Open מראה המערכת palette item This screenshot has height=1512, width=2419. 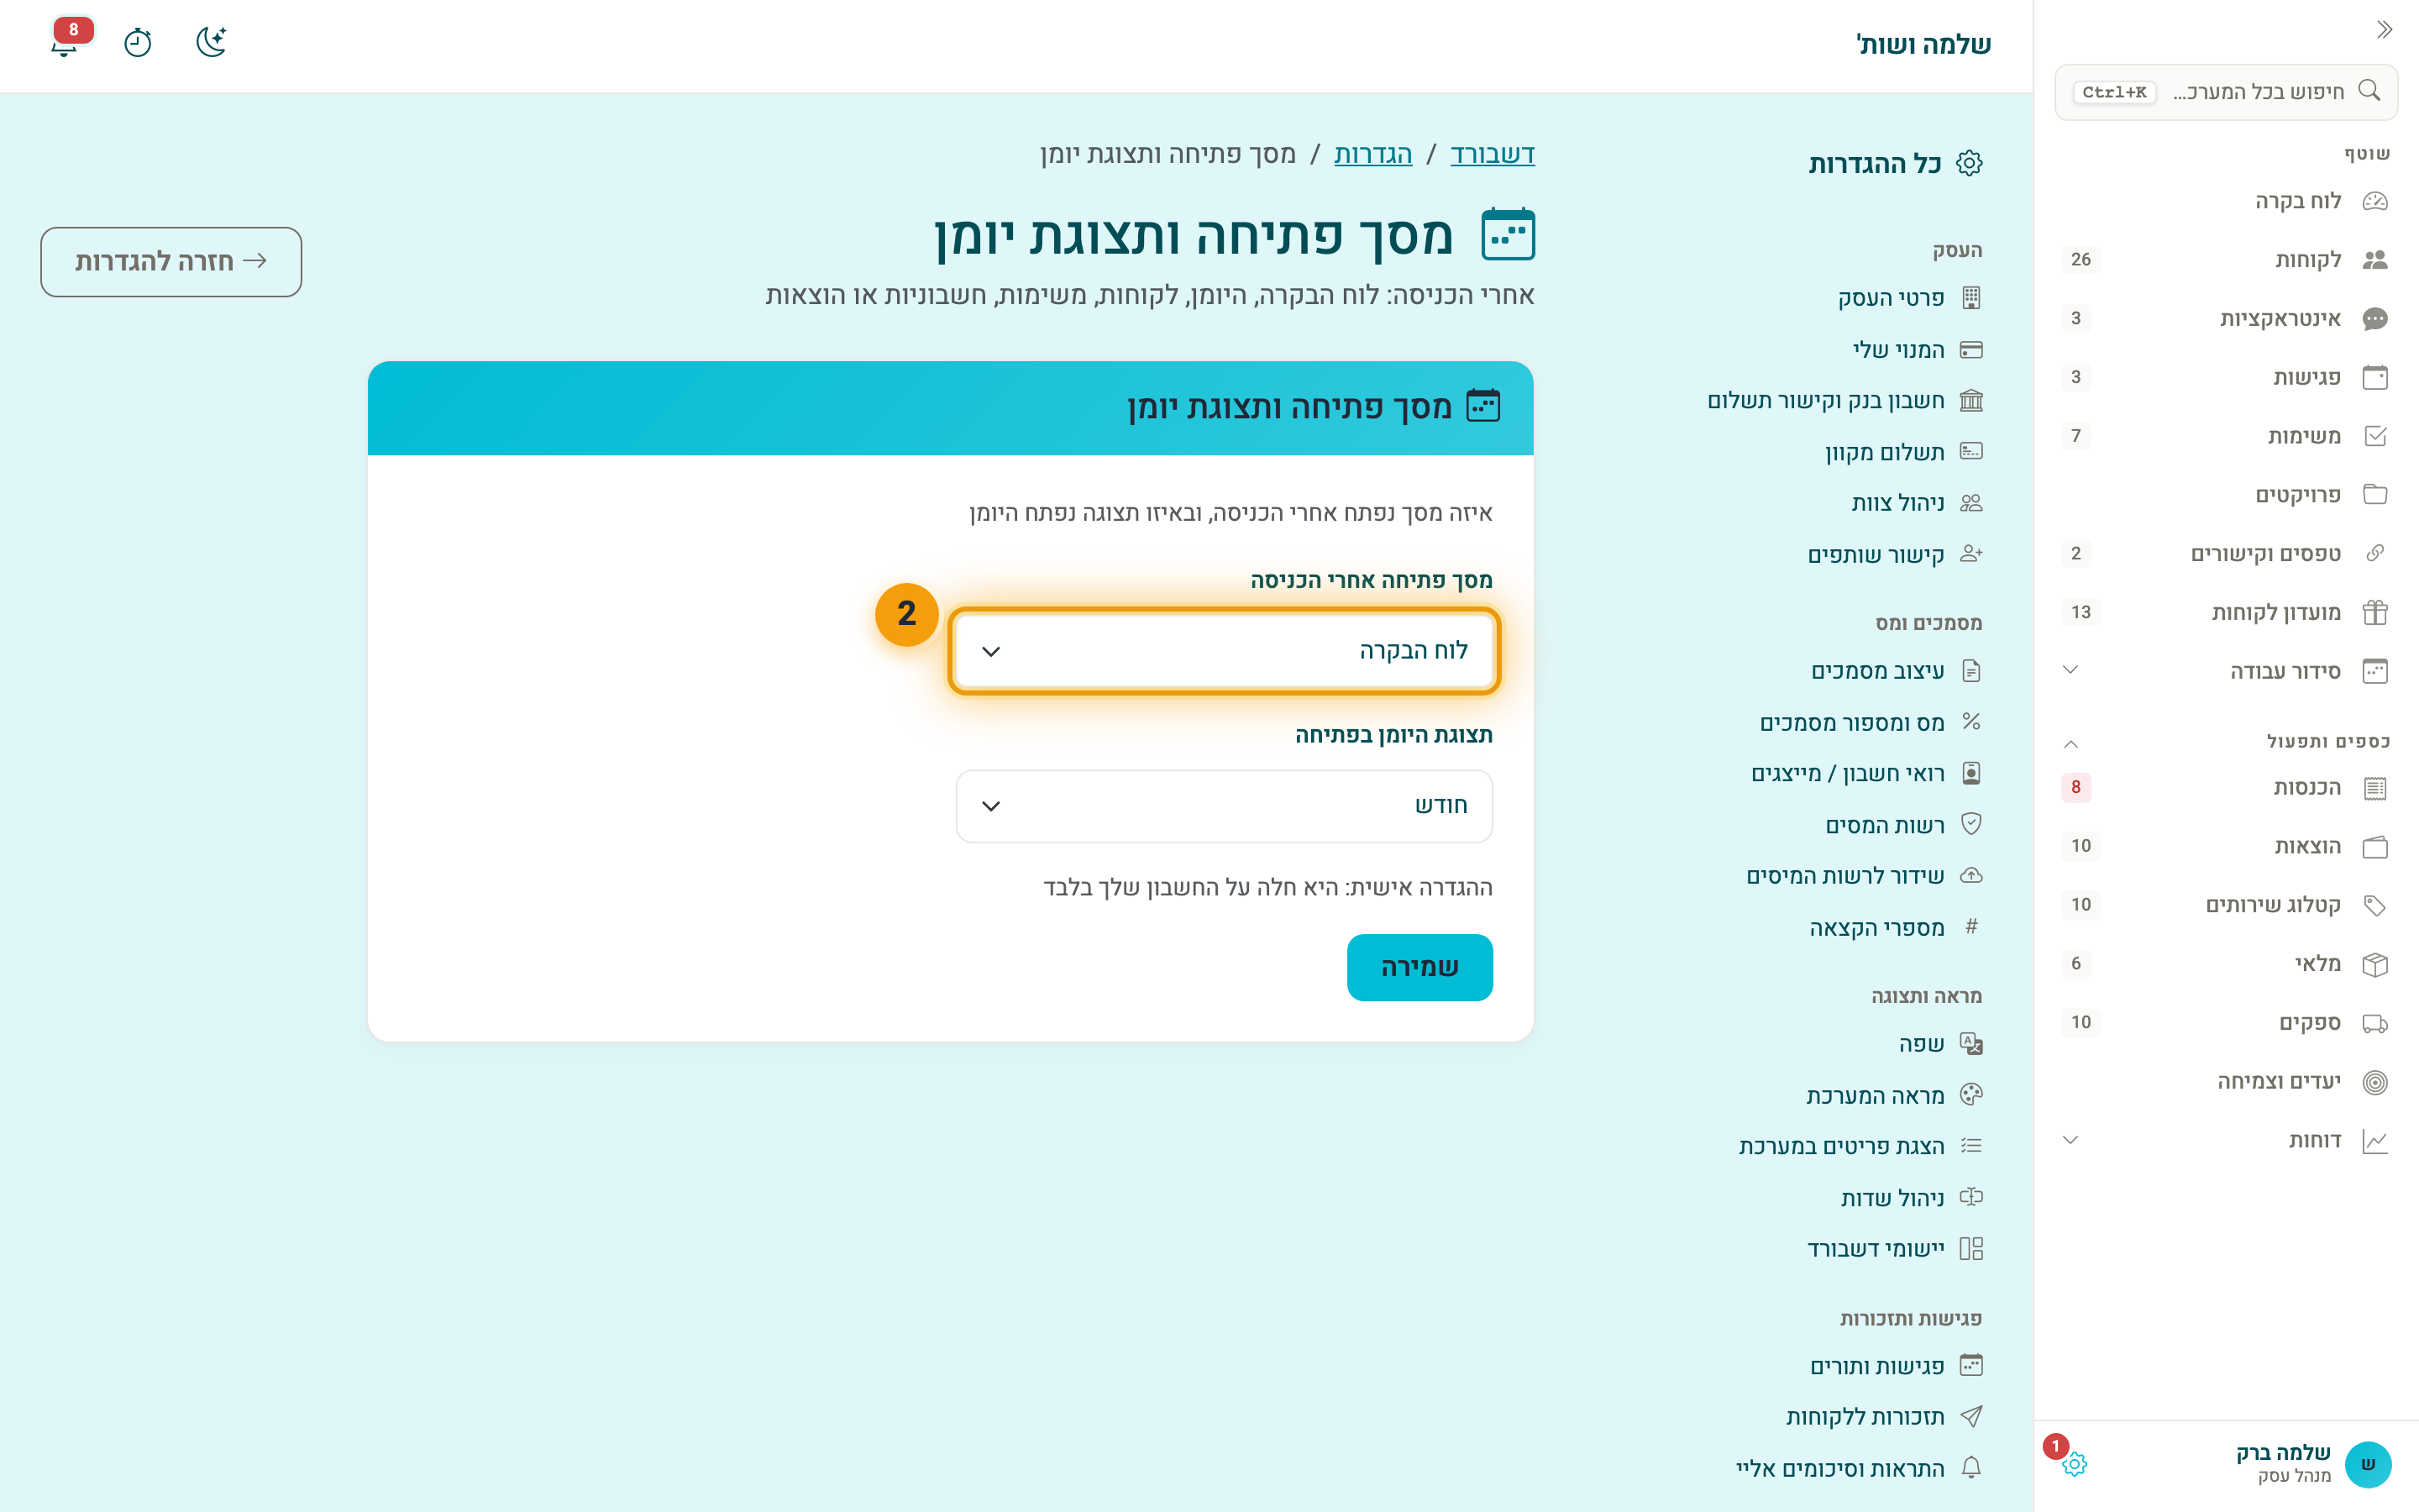[x=1893, y=1095]
